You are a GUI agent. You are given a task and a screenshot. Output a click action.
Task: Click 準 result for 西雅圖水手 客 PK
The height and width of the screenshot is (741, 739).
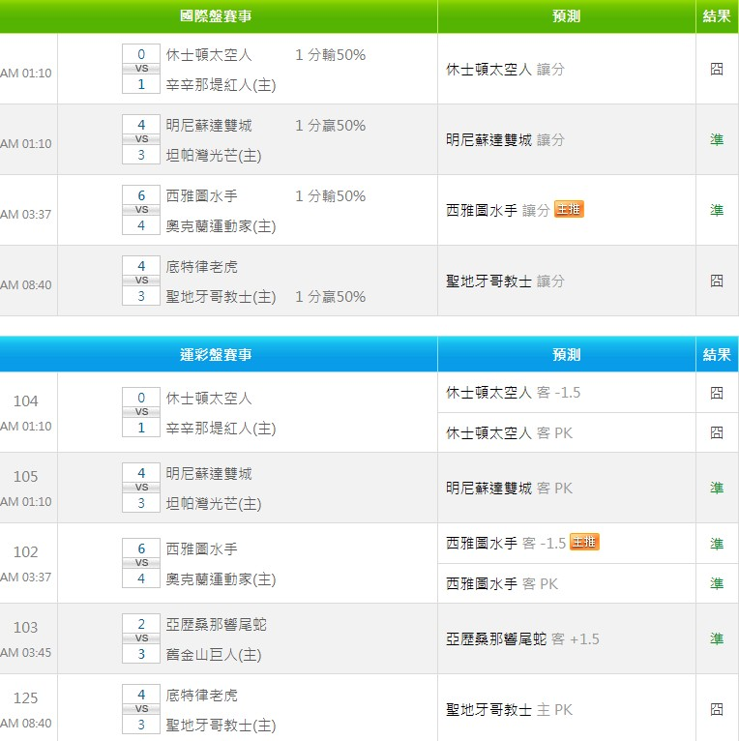[717, 584]
